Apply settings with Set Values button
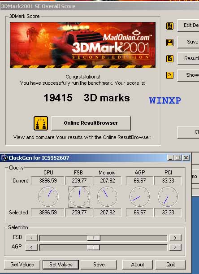Viewport: 199px width, 274px height. tap(61, 265)
